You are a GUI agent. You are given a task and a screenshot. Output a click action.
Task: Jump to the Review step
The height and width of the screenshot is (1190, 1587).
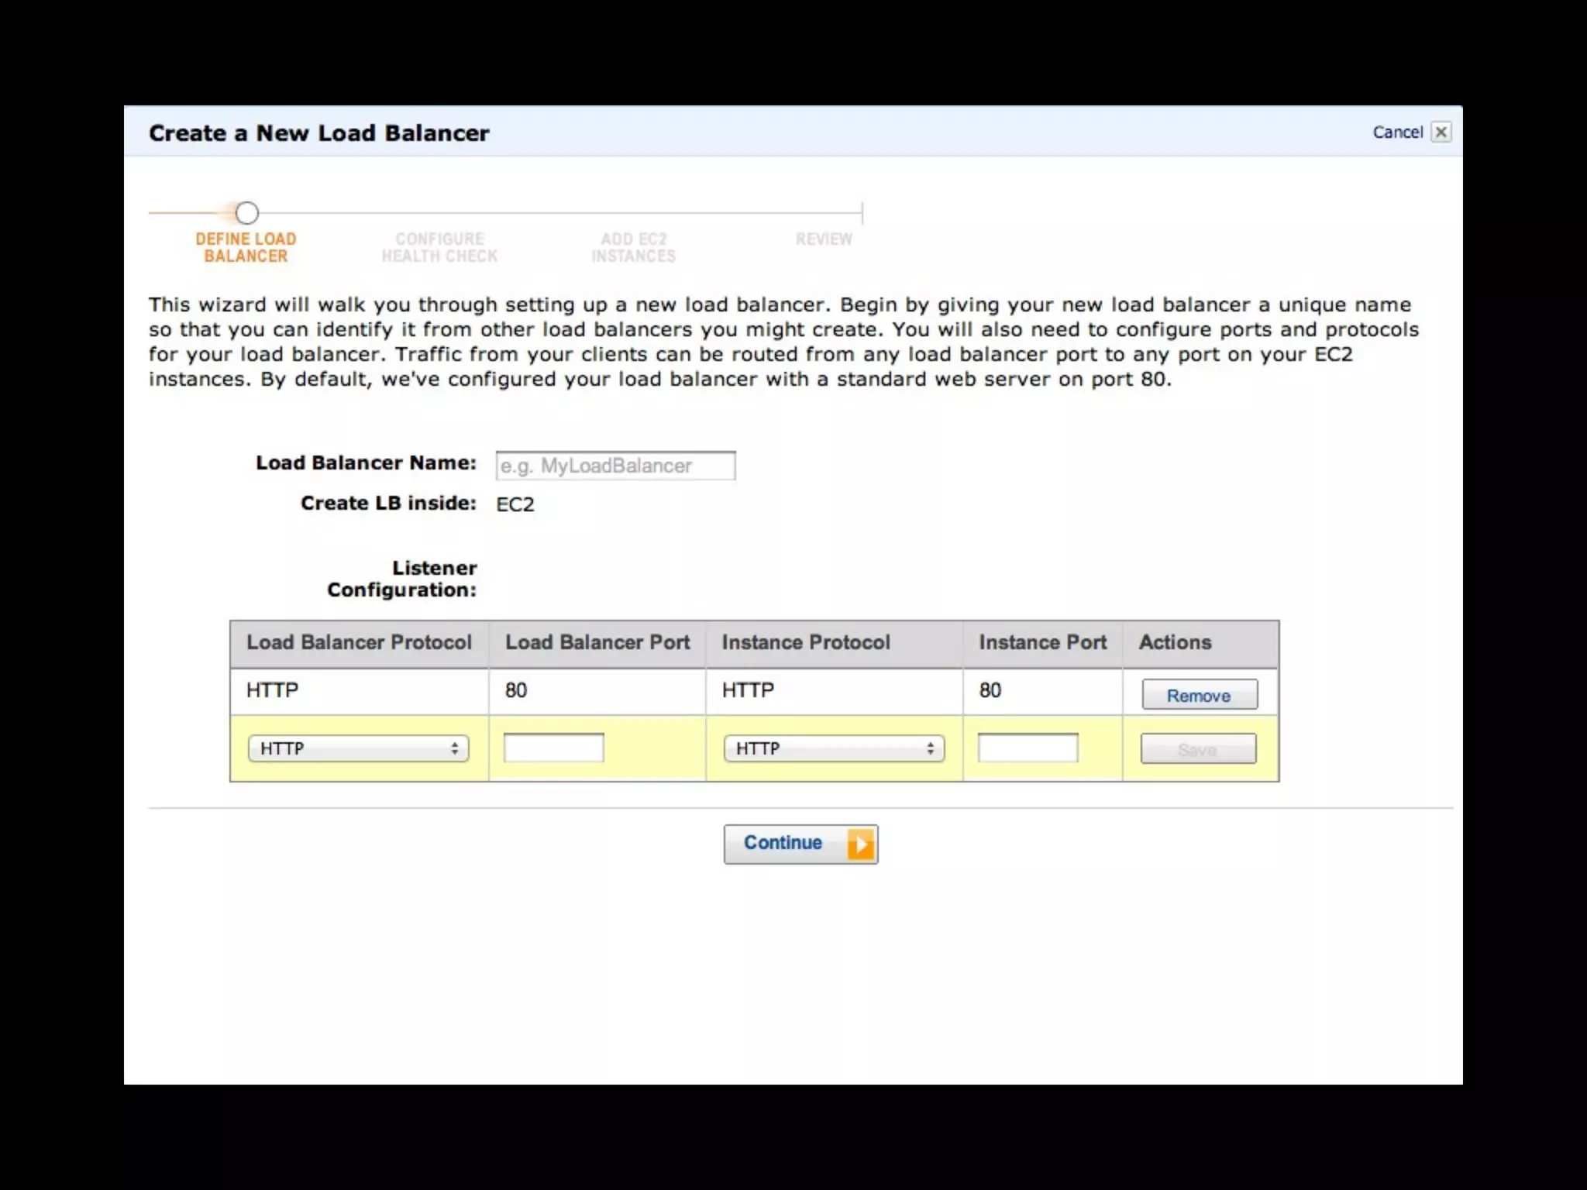point(824,239)
